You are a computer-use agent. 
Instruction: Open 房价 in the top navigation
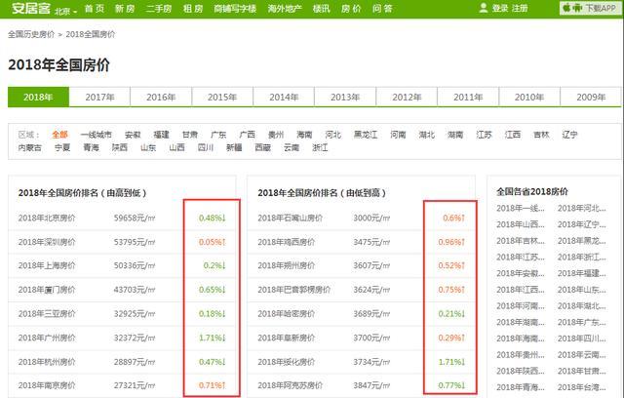tap(351, 9)
